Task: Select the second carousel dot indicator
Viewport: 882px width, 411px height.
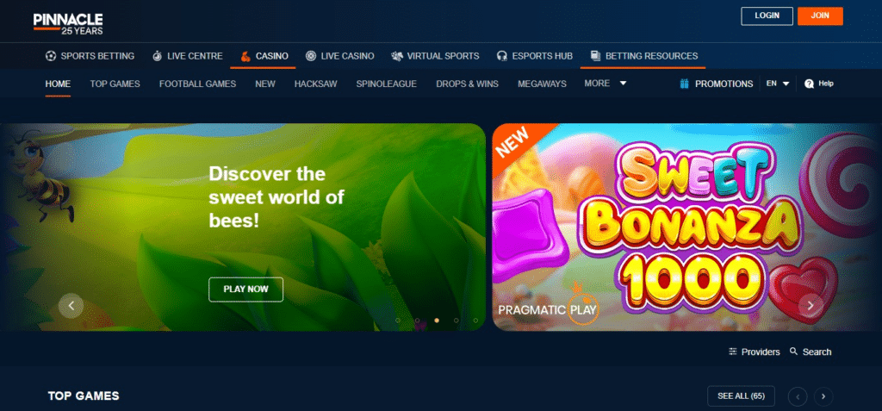Action: pyautogui.click(x=417, y=321)
